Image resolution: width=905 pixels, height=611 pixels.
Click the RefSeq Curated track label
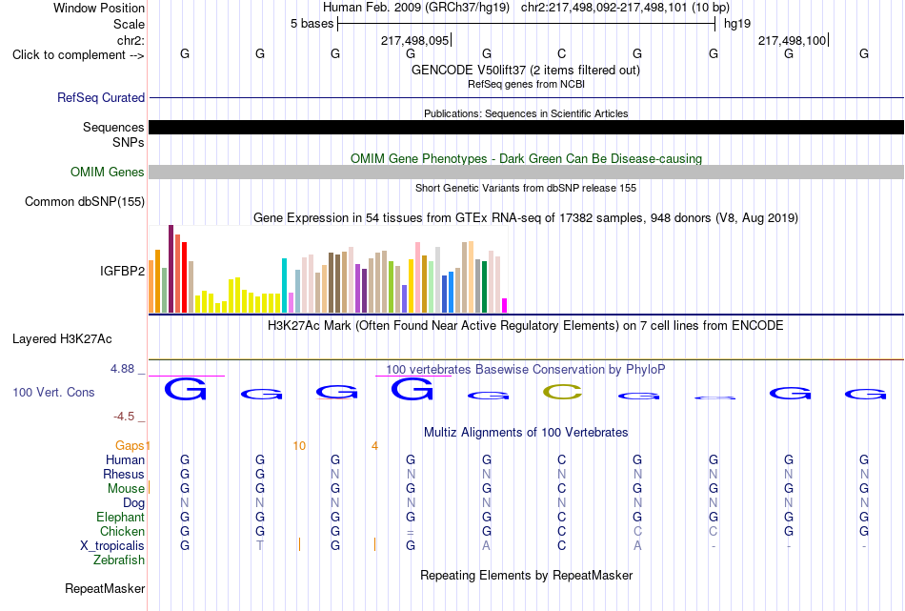pos(100,97)
